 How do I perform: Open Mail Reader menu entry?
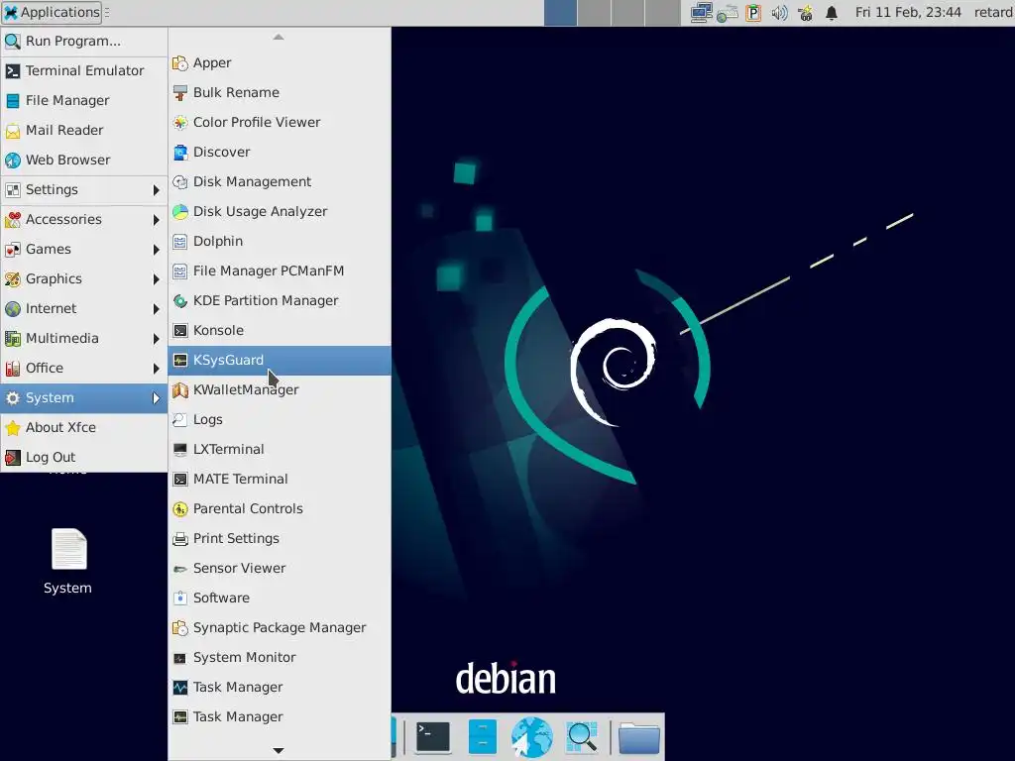[x=84, y=130]
